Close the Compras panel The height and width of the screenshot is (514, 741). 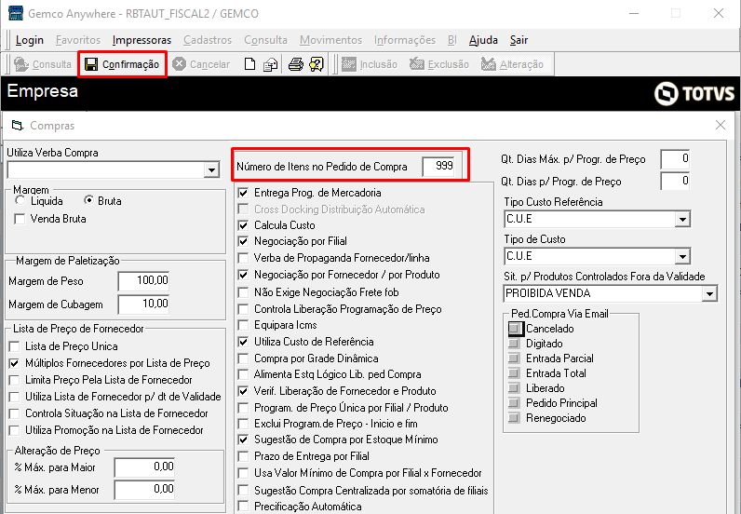721,125
